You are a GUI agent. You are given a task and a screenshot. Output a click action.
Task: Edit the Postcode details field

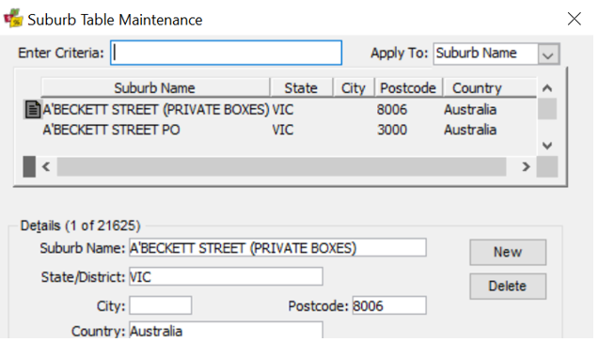pyautogui.click(x=389, y=305)
